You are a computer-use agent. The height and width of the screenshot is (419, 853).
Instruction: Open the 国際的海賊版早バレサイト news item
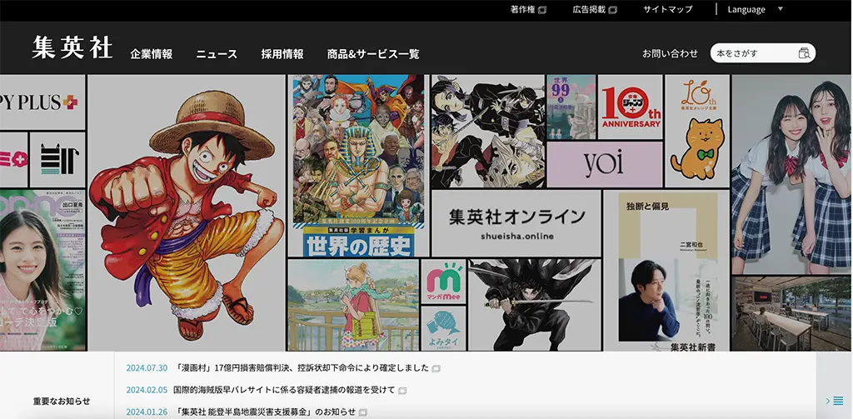click(284, 390)
